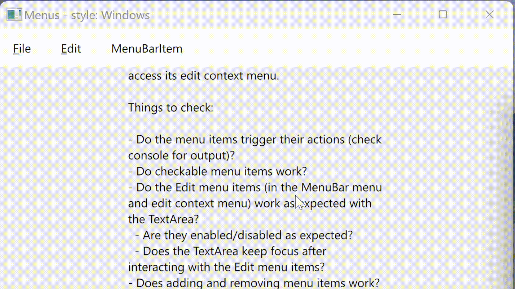Place cursor on 'console for output)?' line

tap(181, 155)
